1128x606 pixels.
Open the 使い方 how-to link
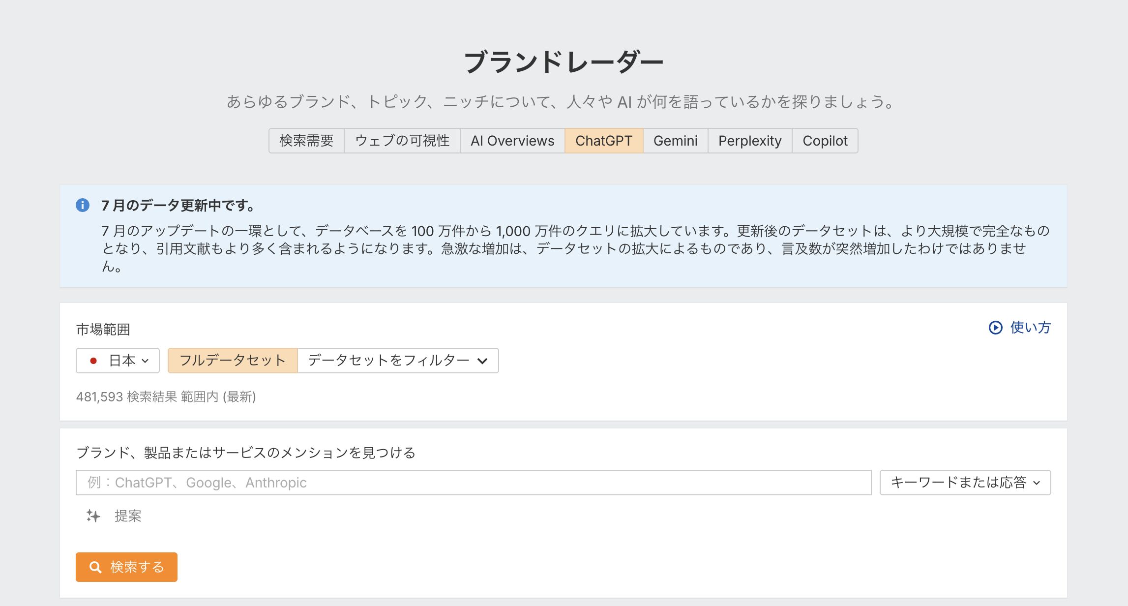[x=1030, y=328]
